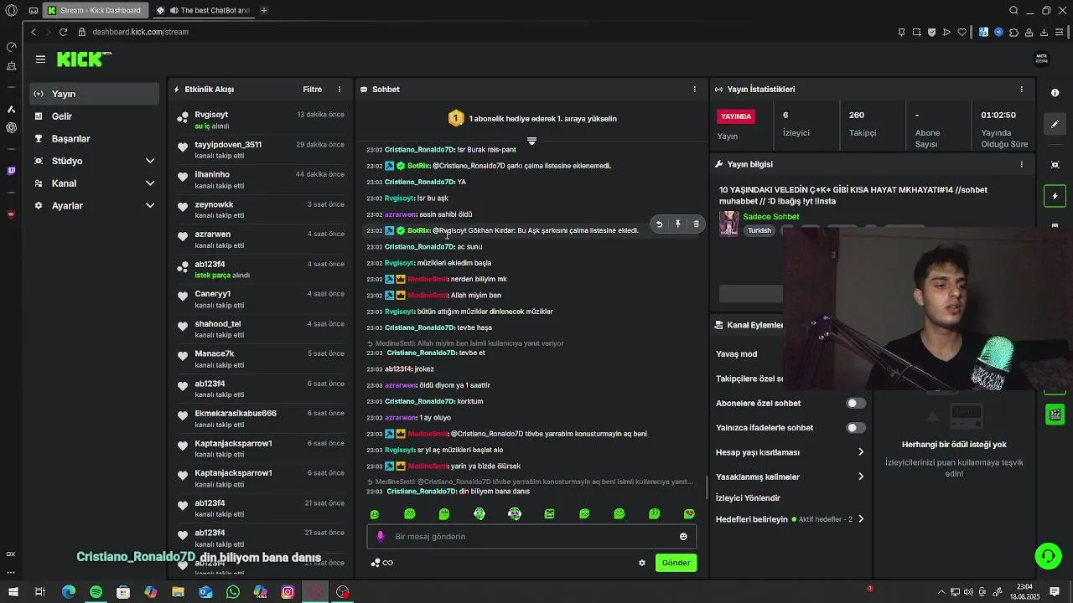The image size is (1073, 603).
Task: Click the Ekmekarasikabus666 follow event
Action: click(261, 419)
